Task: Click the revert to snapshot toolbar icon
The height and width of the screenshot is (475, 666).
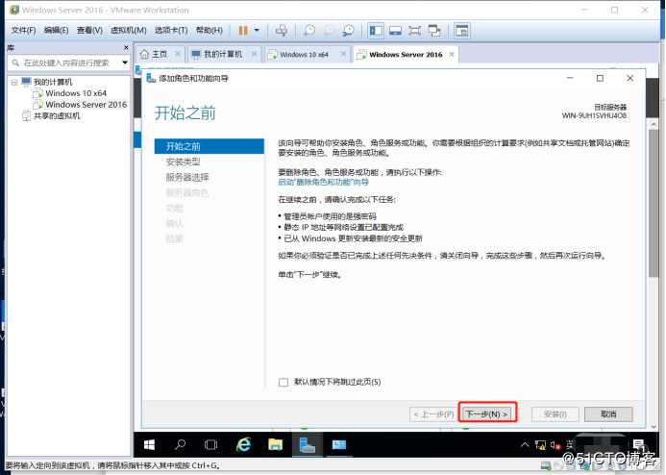Action: 329,31
